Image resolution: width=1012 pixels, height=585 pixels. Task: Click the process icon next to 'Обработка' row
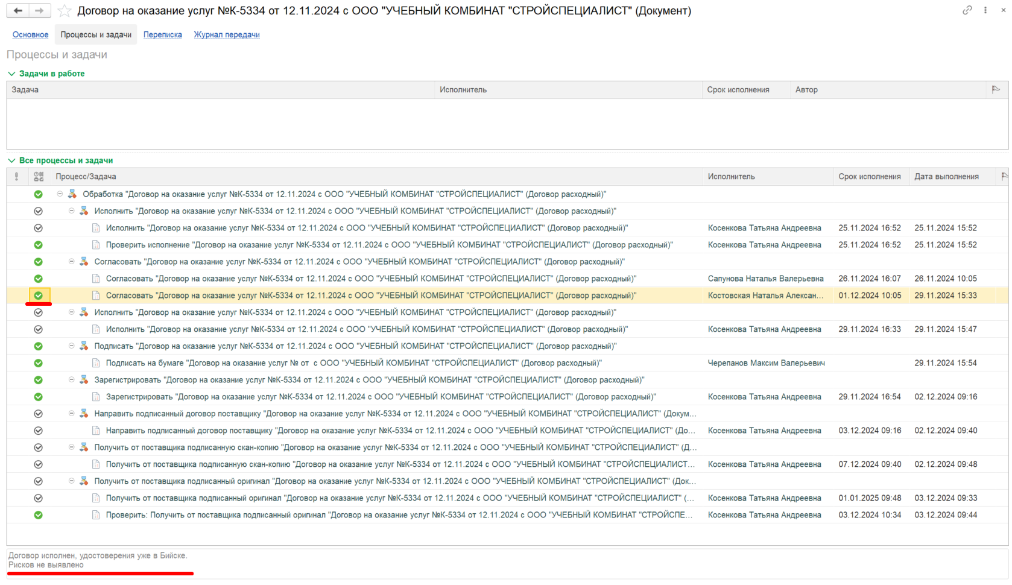click(72, 194)
